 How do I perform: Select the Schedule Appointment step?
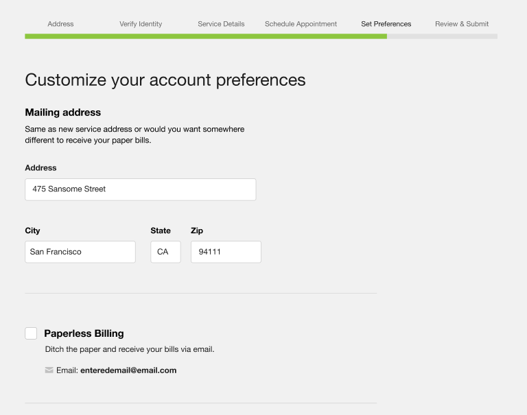[301, 24]
